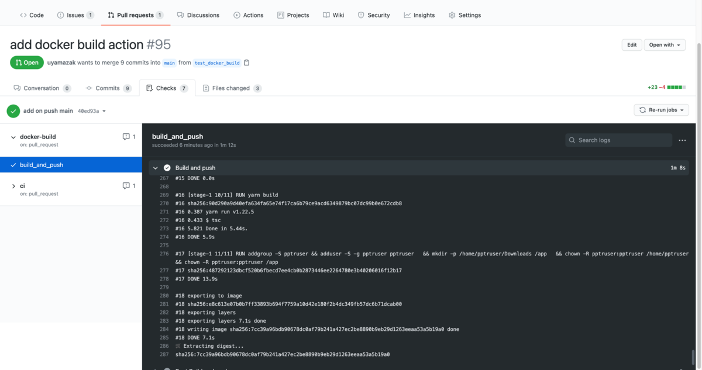
Task: Click the Edit button for the PR title
Action: click(x=631, y=44)
